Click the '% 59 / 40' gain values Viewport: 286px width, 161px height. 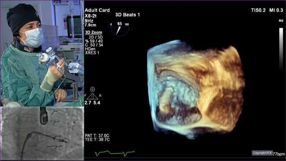point(94,41)
